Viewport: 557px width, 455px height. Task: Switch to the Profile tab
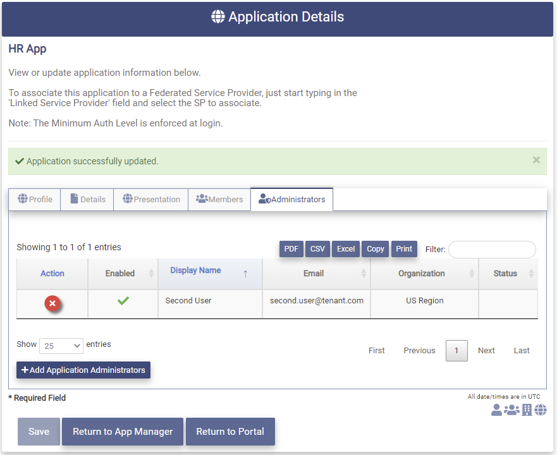point(35,199)
